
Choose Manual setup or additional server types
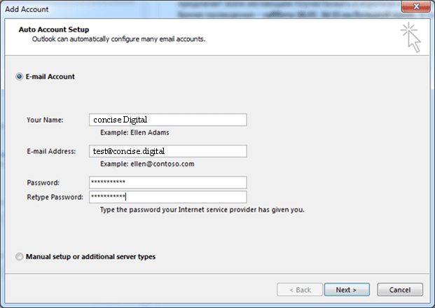[x=19, y=257]
